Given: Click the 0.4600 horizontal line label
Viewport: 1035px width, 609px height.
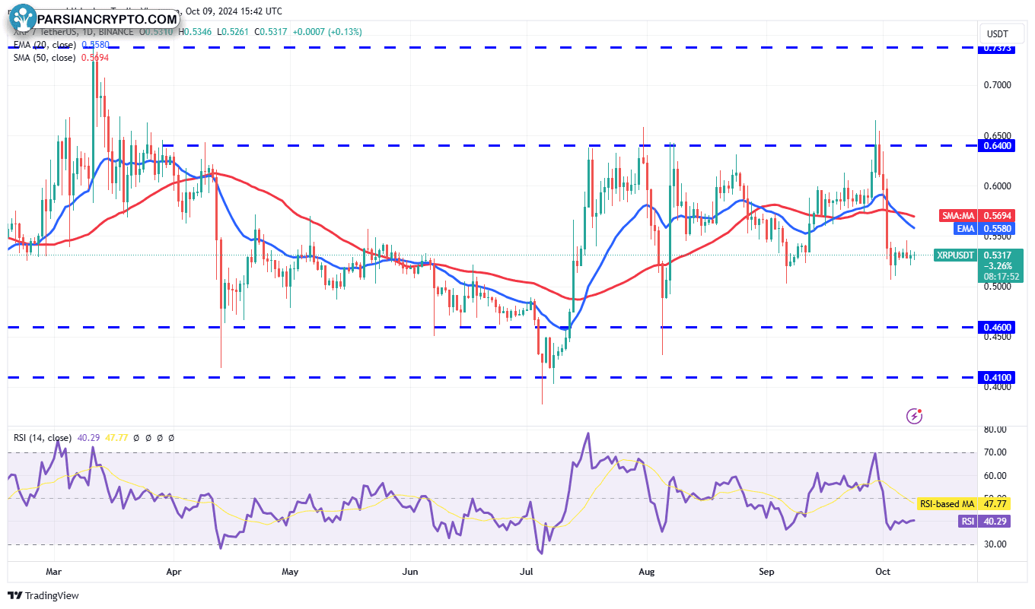Looking at the screenshot, I should (998, 327).
